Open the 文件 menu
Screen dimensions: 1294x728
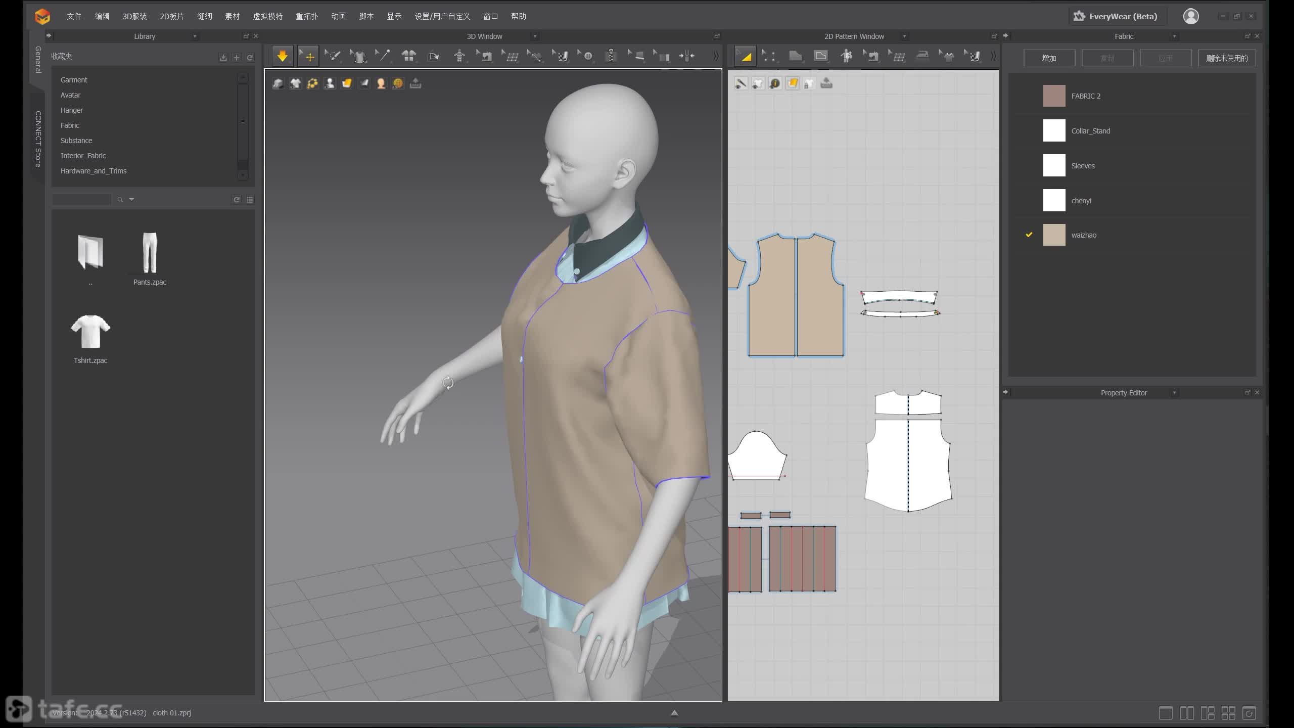point(74,16)
